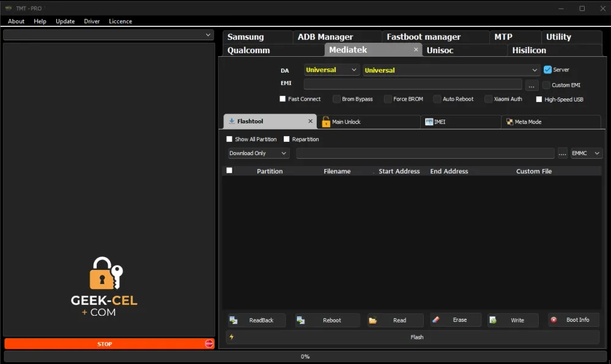Click the padlock icon on Main Unlock tab

pos(326,122)
